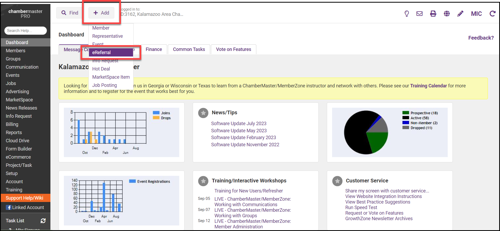Image resolution: width=500 pixels, height=231 pixels.
Task: Open the globe website icon
Action: click(x=447, y=14)
